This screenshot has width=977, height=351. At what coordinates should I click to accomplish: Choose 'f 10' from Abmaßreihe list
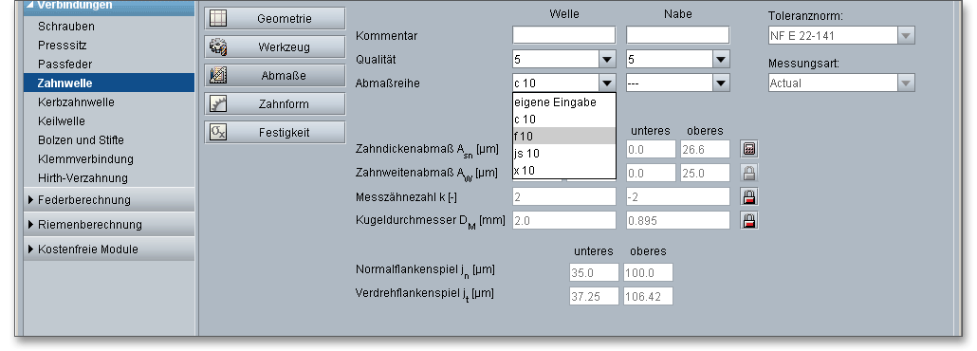click(563, 136)
